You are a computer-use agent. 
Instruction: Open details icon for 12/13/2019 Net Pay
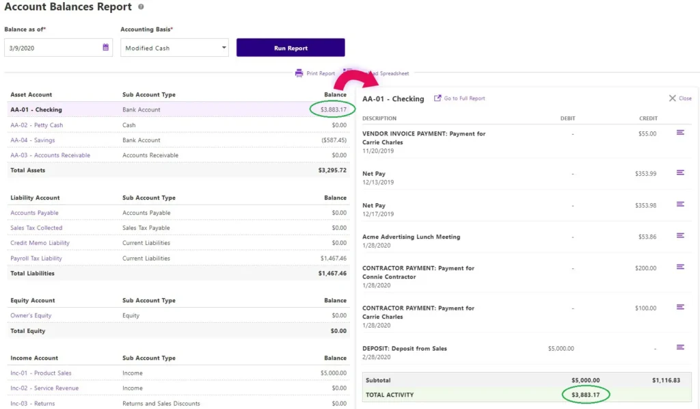(x=680, y=173)
